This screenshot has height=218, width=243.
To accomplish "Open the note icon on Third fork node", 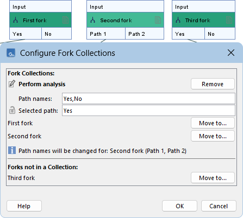I will click(x=229, y=20).
